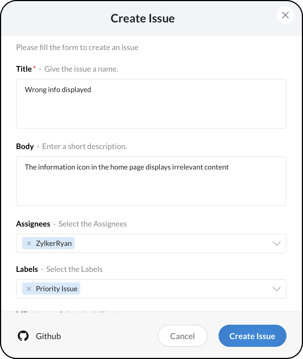Remove the ZylkerRyan assignee chip
The width and height of the screenshot is (303, 359).
pyautogui.click(x=29, y=243)
